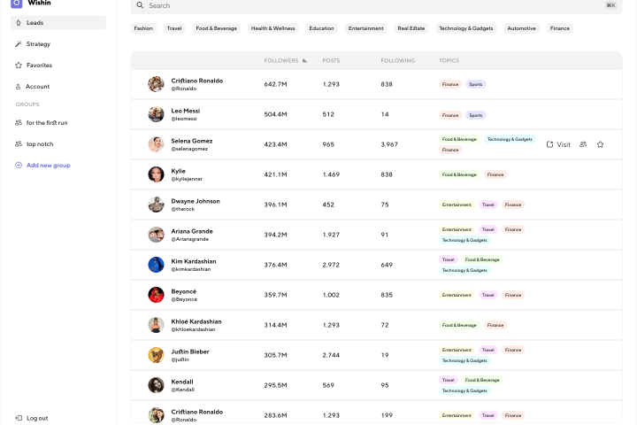637x425 pixels.
Task: Click the Log out icon
Action: (x=19, y=418)
